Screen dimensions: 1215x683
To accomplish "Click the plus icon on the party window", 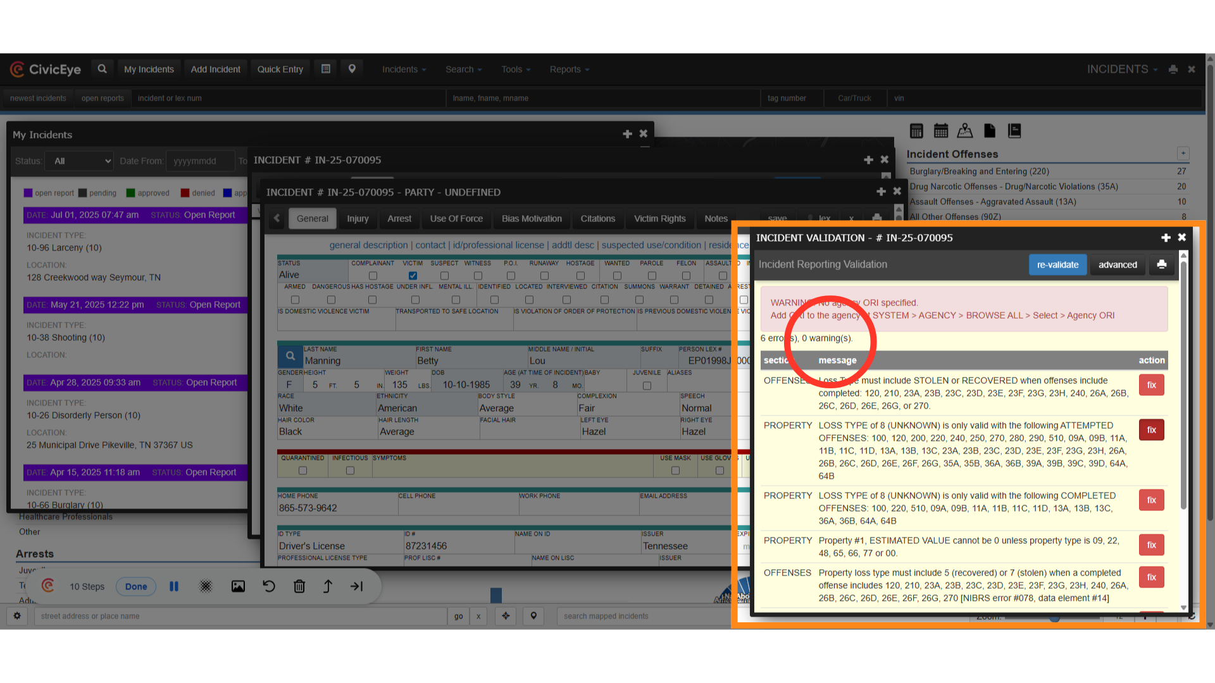I will (x=881, y=192).
